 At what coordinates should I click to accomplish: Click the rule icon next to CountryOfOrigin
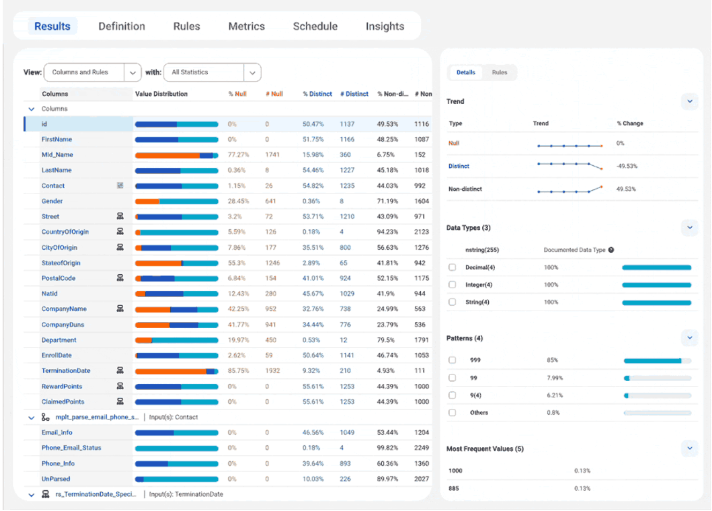pyautogui.click(x=120, y=232)
